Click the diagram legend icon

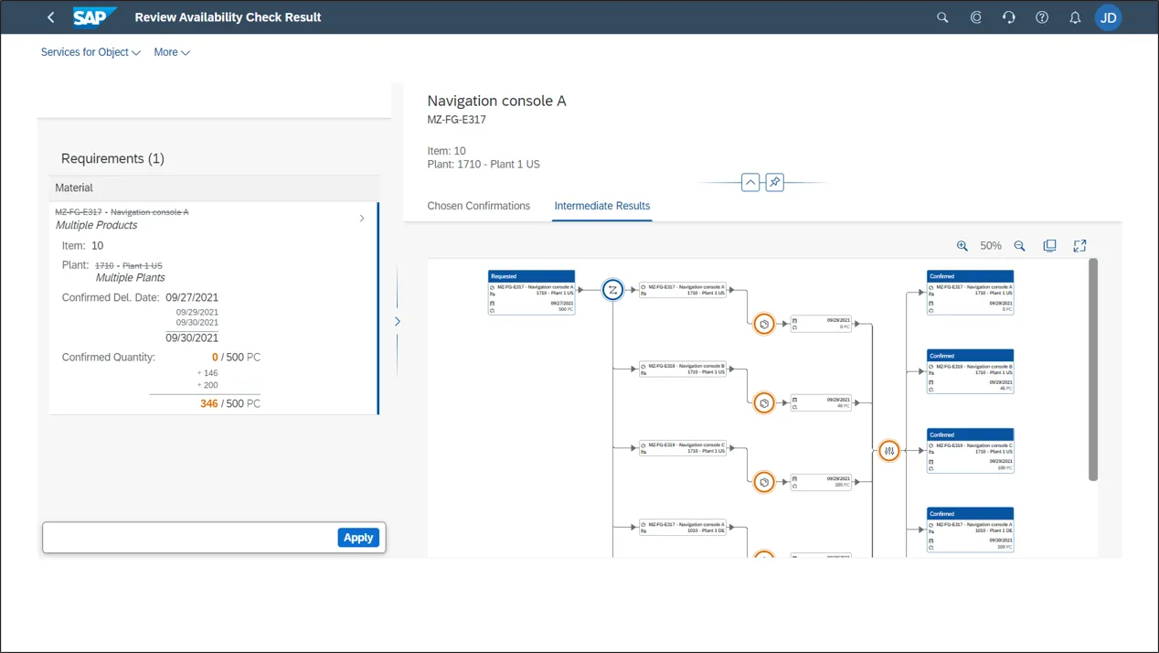point(1049,246)
